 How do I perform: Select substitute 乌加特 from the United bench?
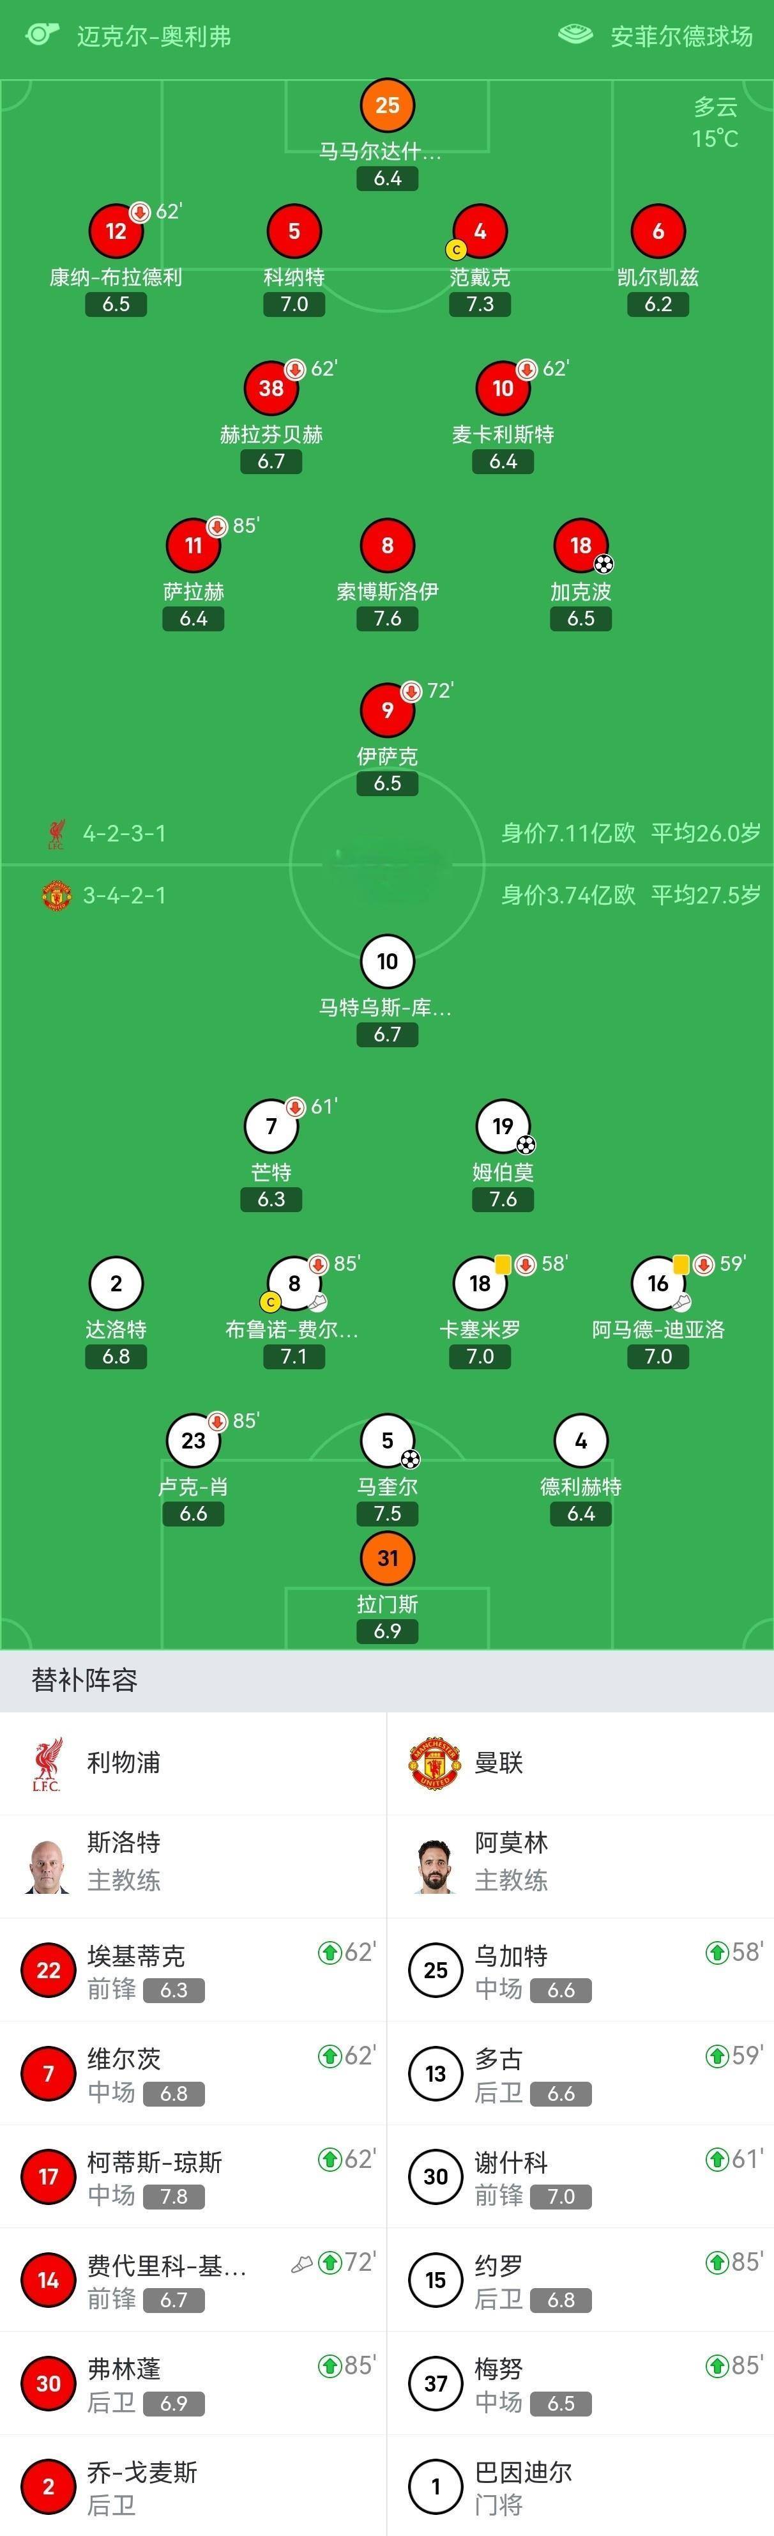click(x=580, y=1970)
